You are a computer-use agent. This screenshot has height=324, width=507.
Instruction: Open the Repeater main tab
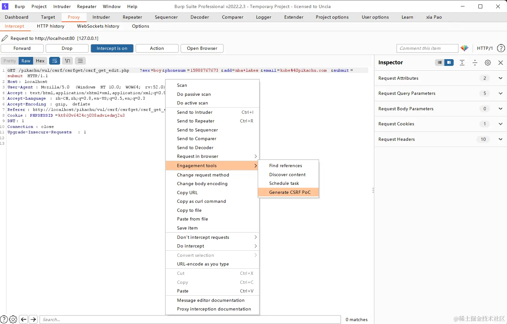[x=132, y=17]
